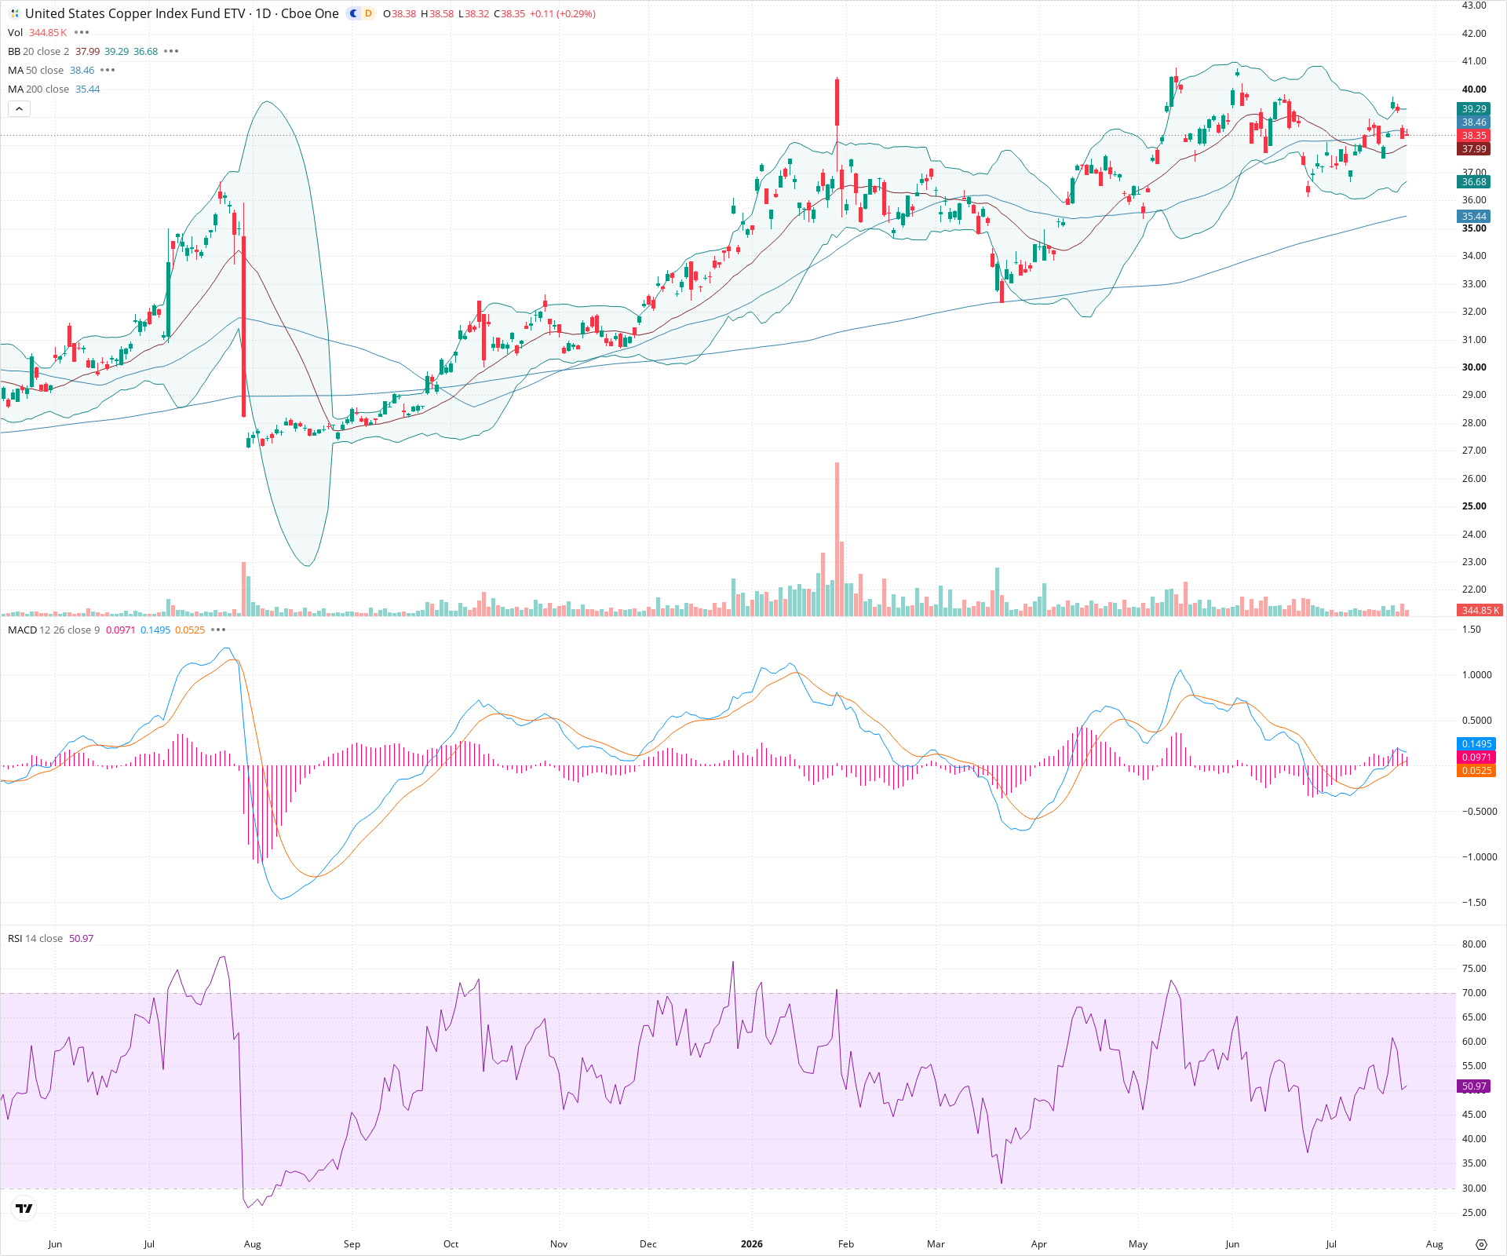Click the TradingView logo at bottom left
1507x1256 pixels.
24,1208
